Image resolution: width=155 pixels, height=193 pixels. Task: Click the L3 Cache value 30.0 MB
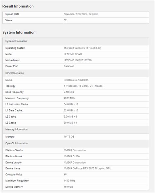[x=71, y=123]
